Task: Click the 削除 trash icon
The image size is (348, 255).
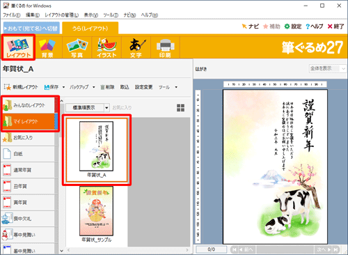Action: click(102, 87)
